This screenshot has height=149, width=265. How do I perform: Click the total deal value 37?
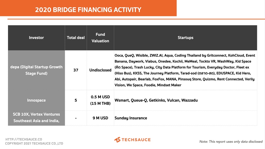click(76, 70)
